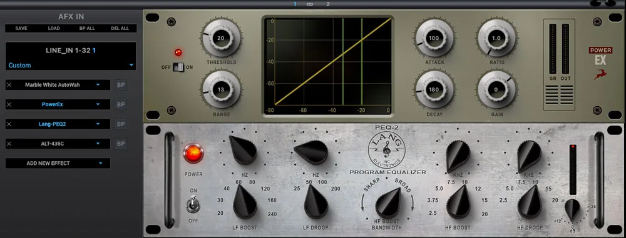Click the Ratio value 1.0

click(496, 38)
